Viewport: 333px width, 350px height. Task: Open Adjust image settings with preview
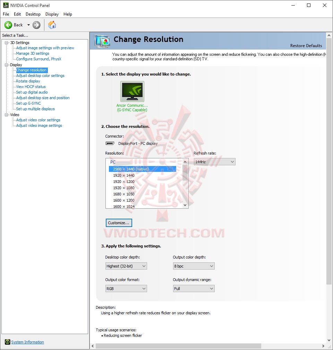45,48
